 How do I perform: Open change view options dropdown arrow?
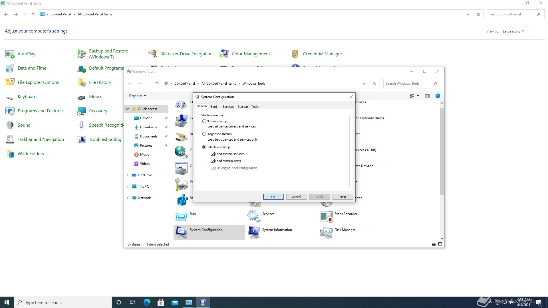click(x=418, y=96)
